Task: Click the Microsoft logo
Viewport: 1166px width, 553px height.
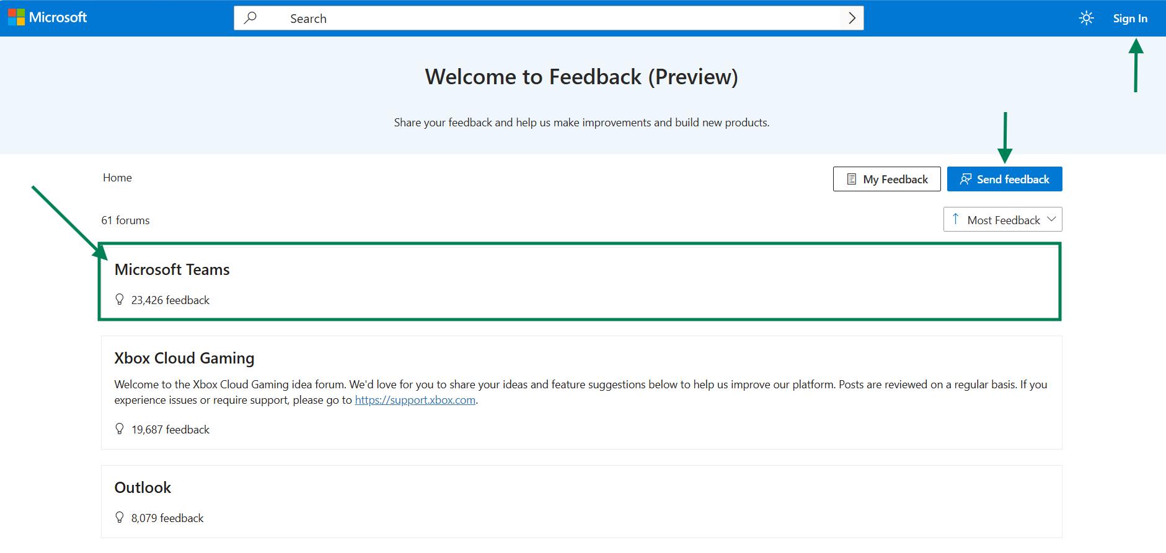Action: [48, 17]
